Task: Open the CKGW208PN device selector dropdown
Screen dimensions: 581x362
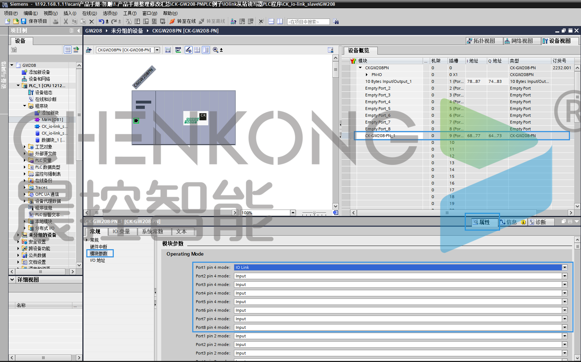Action: pos(157,50)
